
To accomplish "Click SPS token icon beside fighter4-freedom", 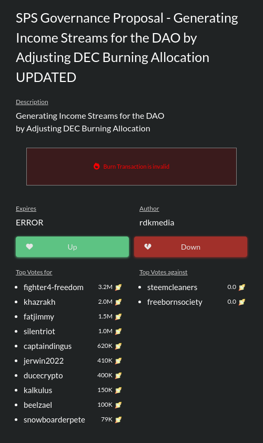I will [118, 287].
